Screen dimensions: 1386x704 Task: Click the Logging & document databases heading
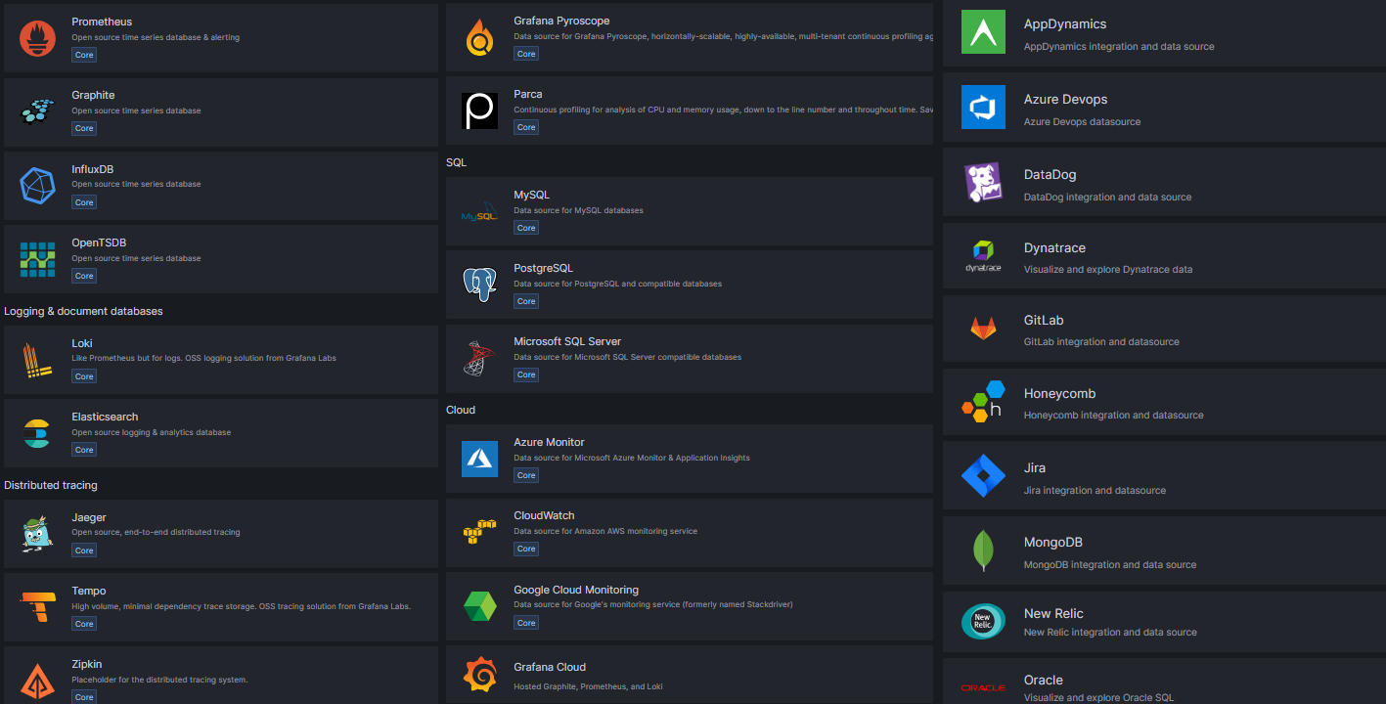click(83, 311)
